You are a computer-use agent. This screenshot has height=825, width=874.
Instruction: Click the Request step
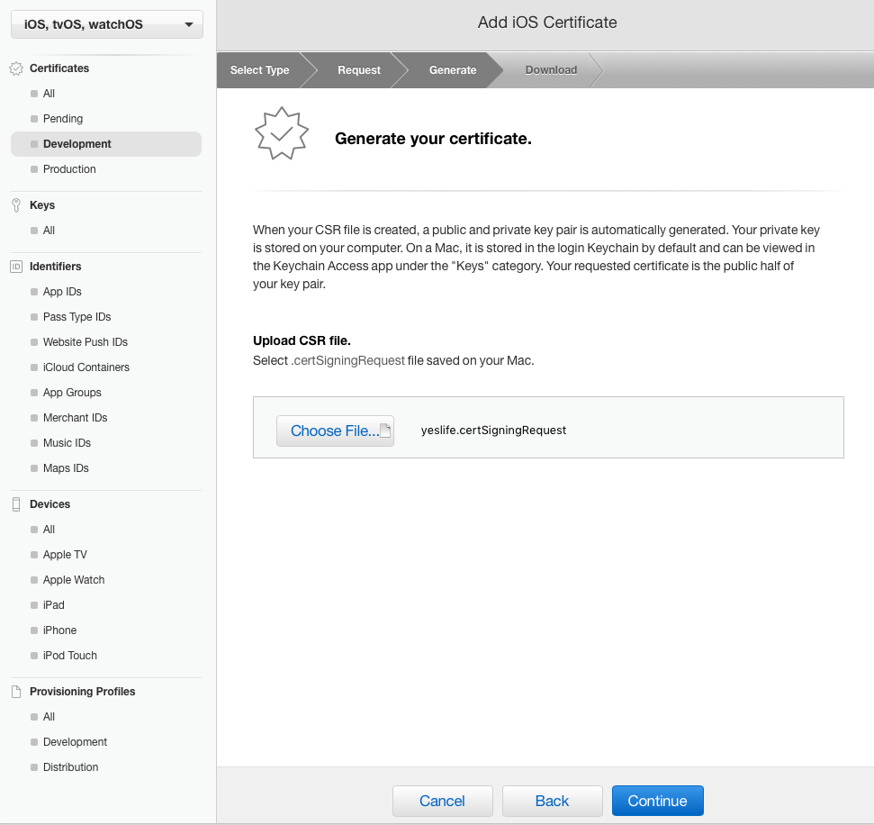point(359,70)
